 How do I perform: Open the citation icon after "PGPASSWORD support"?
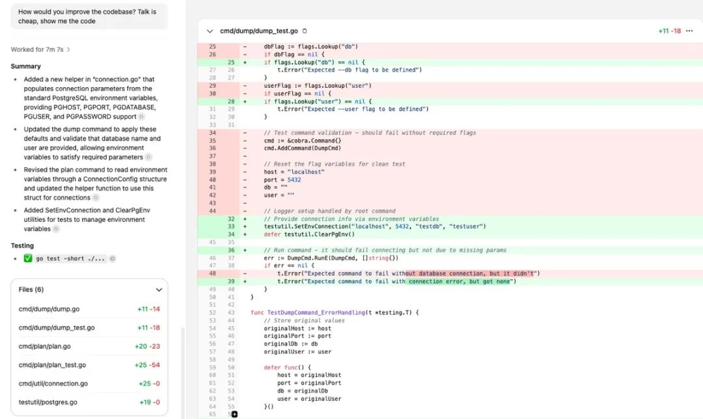tap(141, 116)
